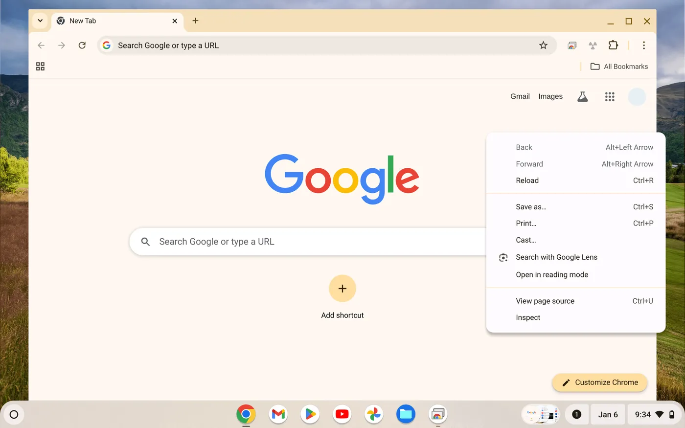Open the Files app from the shelf
The width and height of the screenshot is (685, 428).
[x=406, y=414]
